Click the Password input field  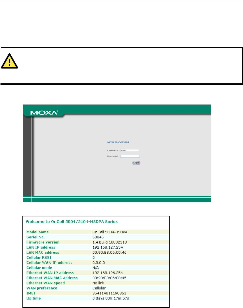pyautogui.click(x=130, y=156)
